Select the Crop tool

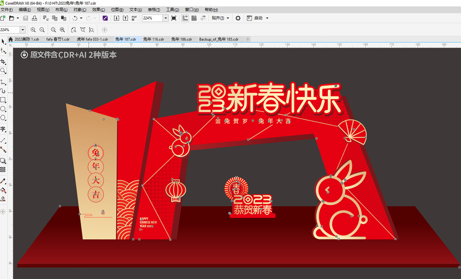[3, 61]
